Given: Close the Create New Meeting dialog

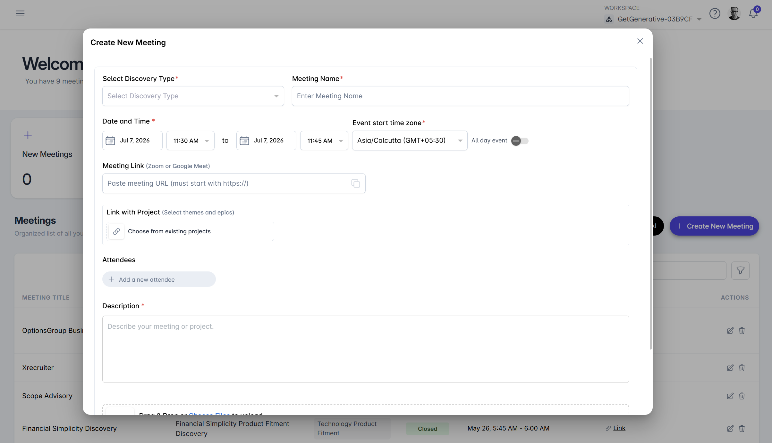Looking at the screenshot, I should pyautogui.click(x=640, y=41).
